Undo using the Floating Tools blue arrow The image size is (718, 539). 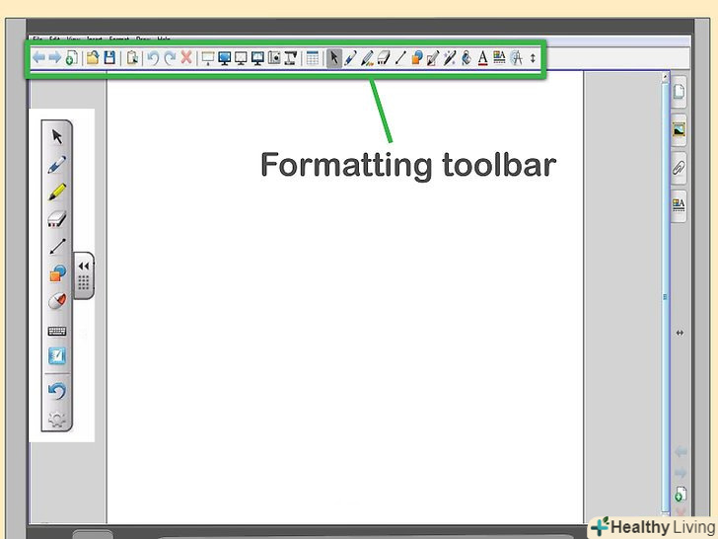pyautogui.click(x=57, y=391)
